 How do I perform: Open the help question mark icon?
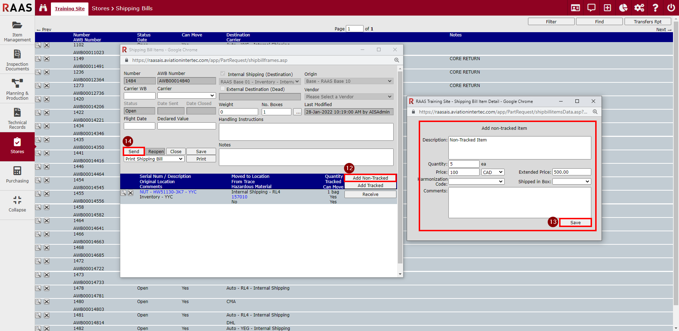[655, 8]
